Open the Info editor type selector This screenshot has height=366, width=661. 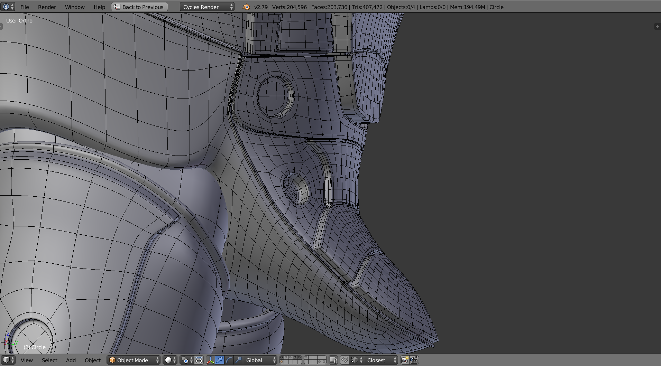8,7
